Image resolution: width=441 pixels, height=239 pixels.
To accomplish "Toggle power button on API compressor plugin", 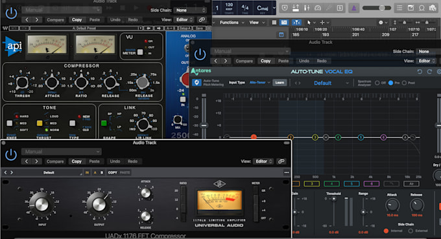I will pos(11,13).
